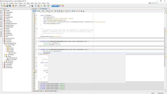The width and height of the screenshot is (167, 94).
Task: Click the editor Find Selection magnifier icon
Action: pos(55,11)
